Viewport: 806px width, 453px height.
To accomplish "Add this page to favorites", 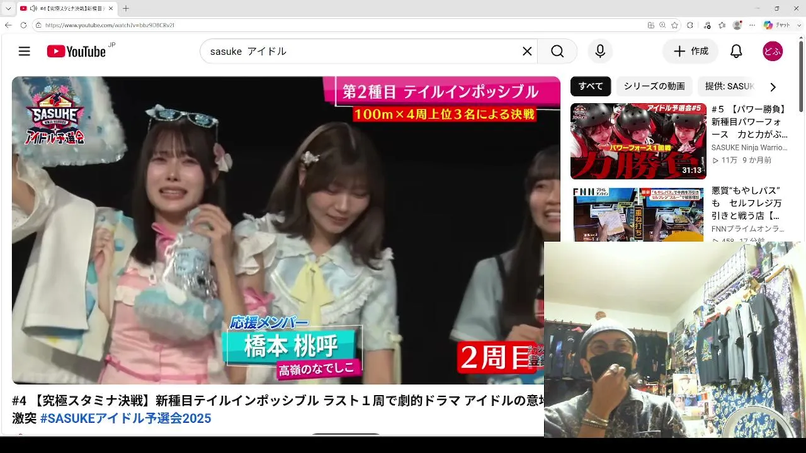I will (x=674, y=25).
